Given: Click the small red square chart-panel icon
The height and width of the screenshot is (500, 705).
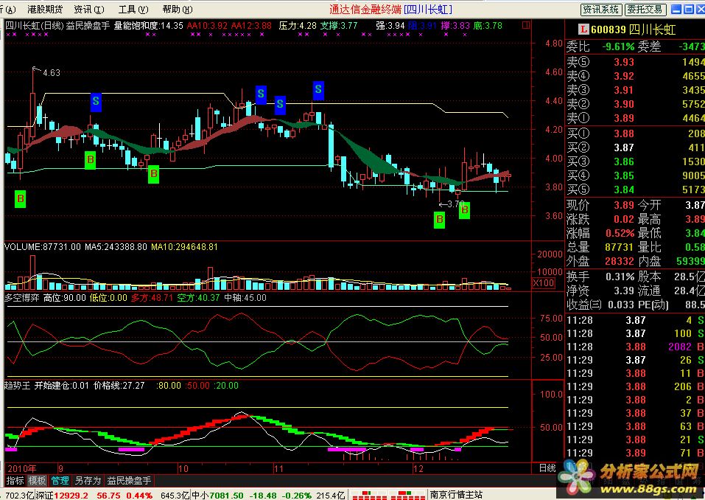Looking at the screenshot, I should click(525, 26).
